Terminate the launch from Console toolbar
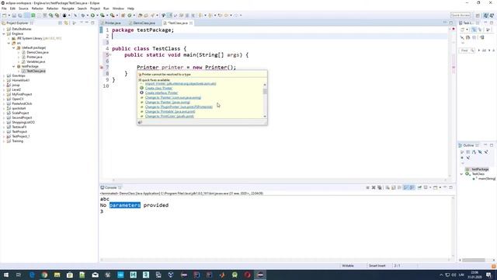This screenshot has height=280, width=497. 367,187
